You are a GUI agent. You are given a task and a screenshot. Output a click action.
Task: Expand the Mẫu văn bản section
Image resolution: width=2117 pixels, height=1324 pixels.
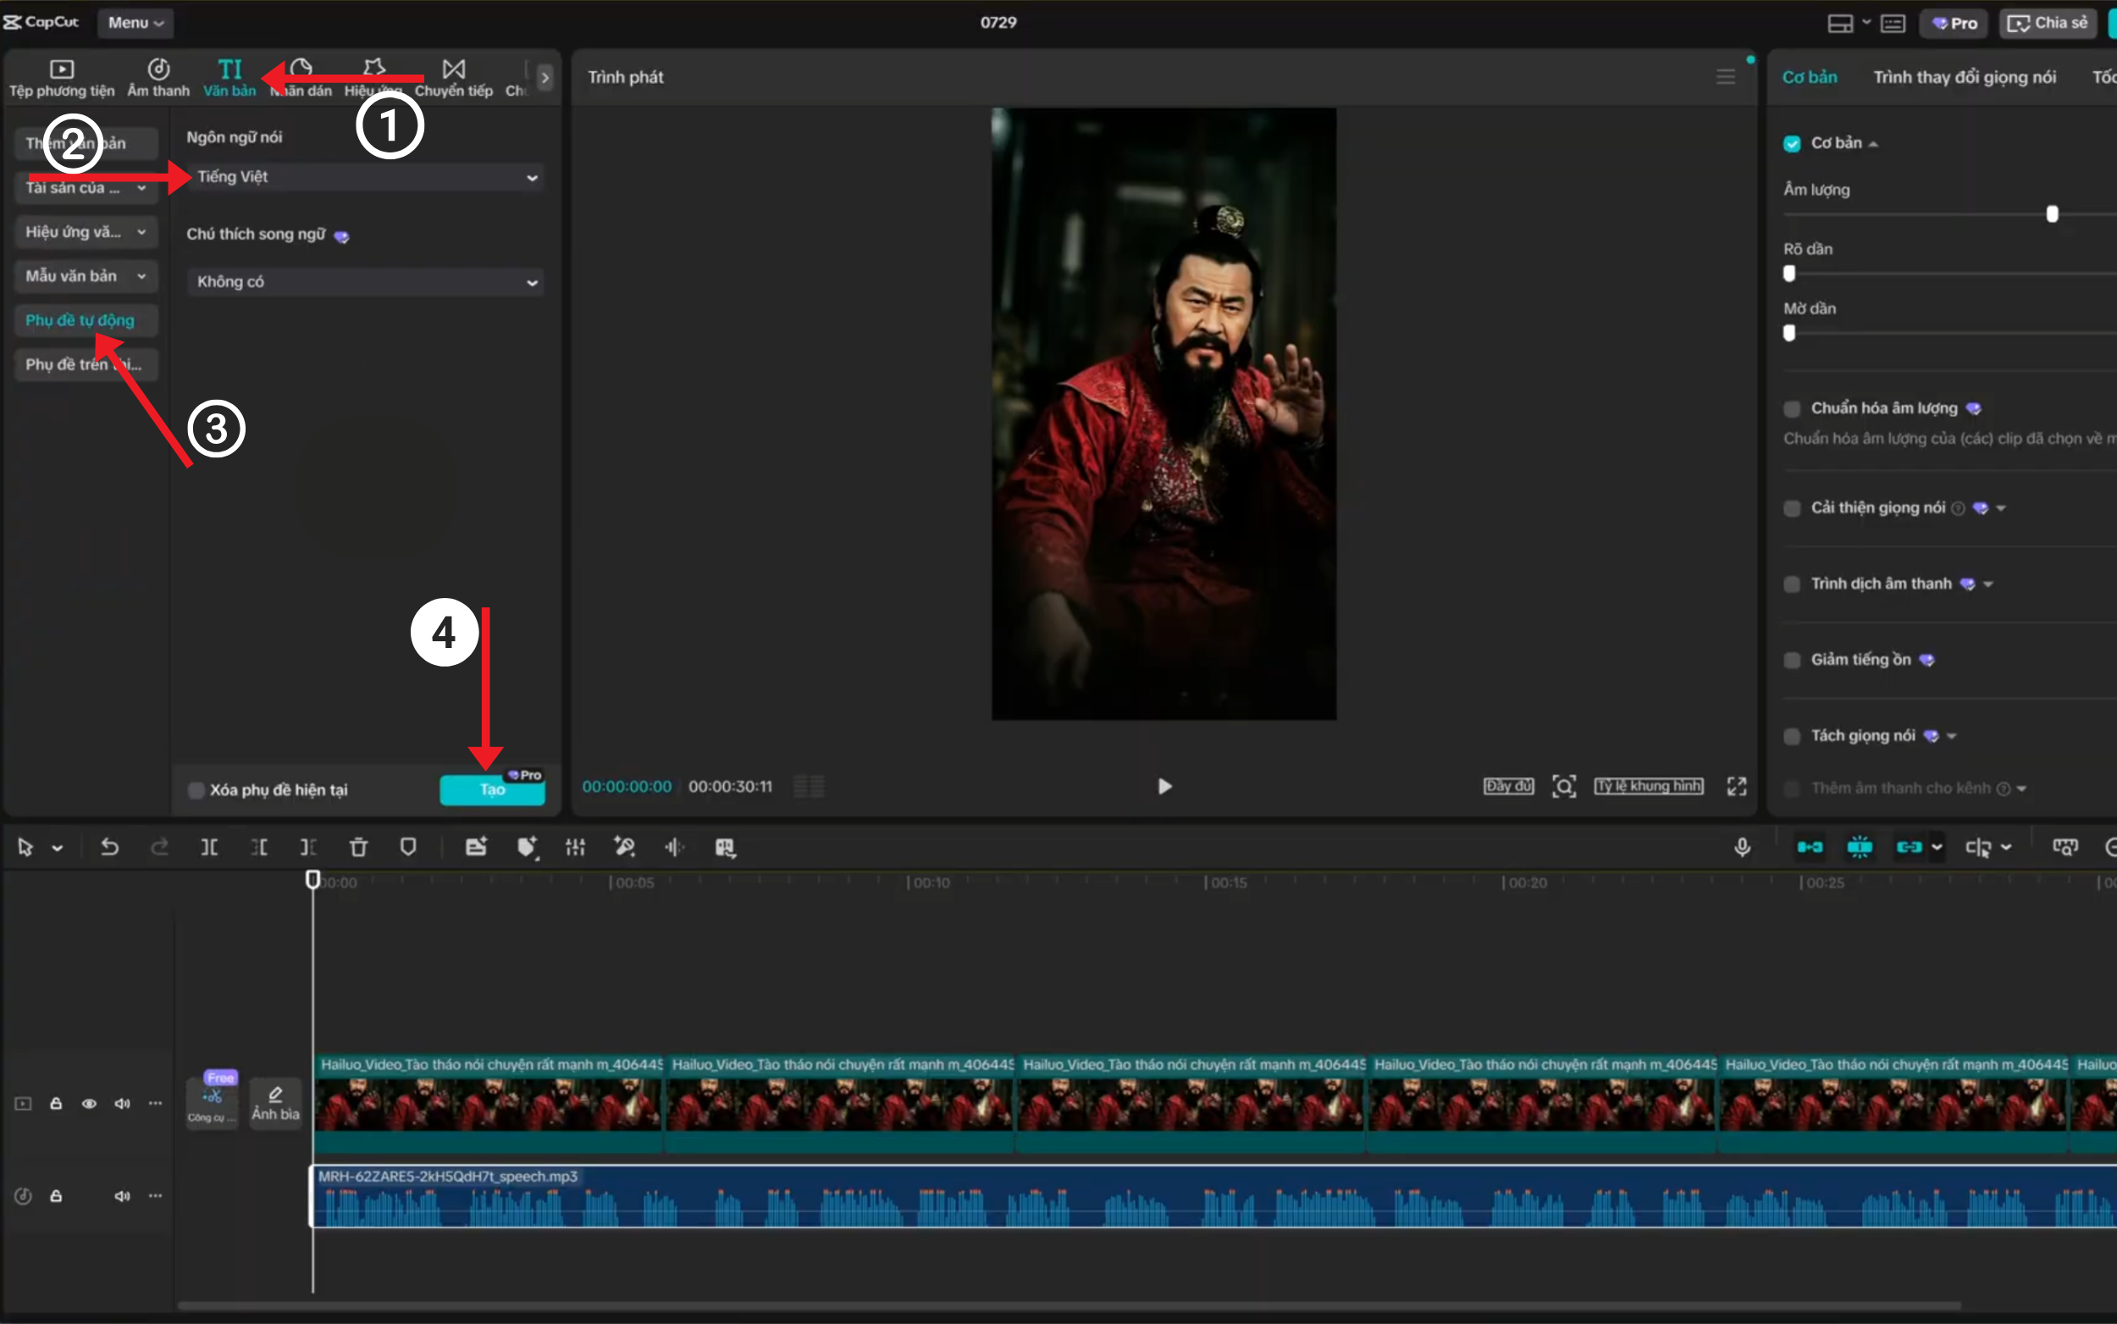pos(86,276)
